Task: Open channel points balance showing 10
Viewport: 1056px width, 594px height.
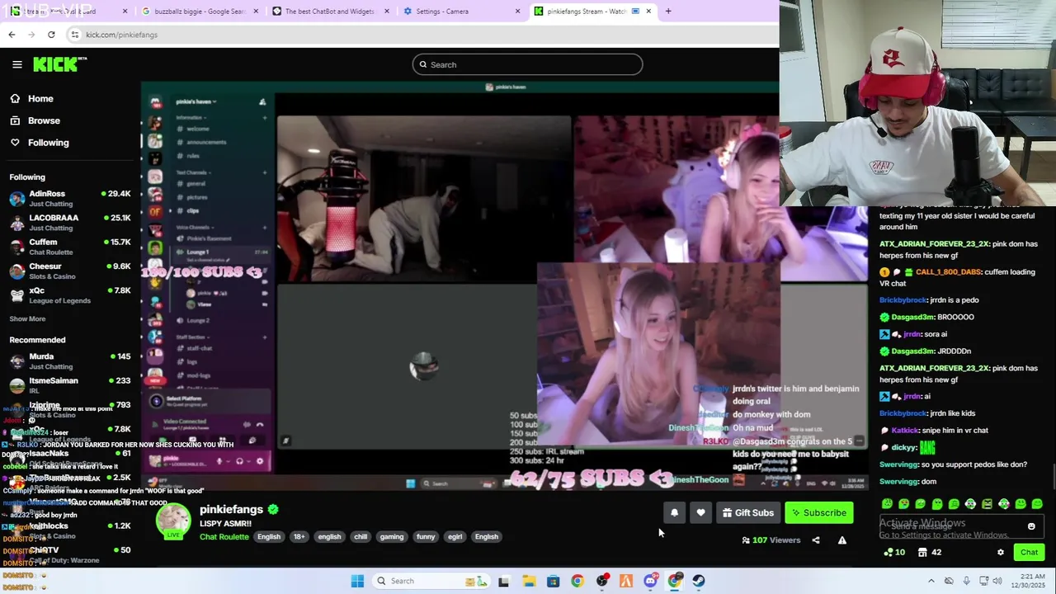Action: pos(894,552)
